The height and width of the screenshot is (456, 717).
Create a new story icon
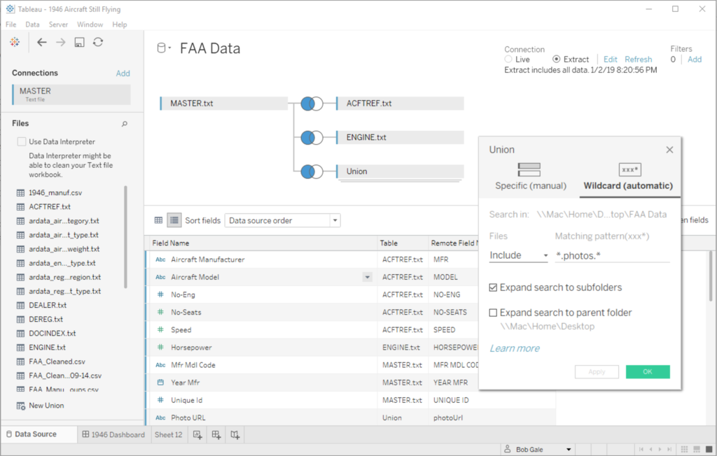tap(235, 435)
